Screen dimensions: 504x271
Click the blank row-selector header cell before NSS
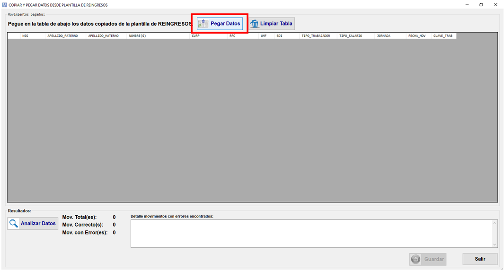tap(14, 36)
